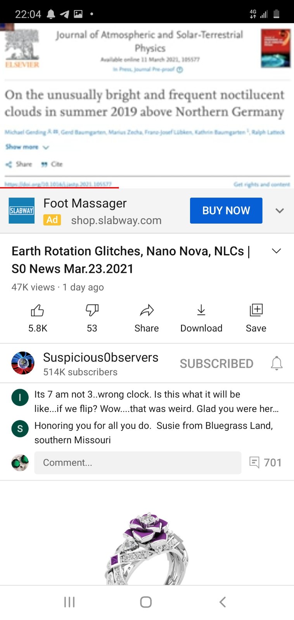Tap the Download icon
The height and width of the screenshot is (620, 294).
click(201, 310)
